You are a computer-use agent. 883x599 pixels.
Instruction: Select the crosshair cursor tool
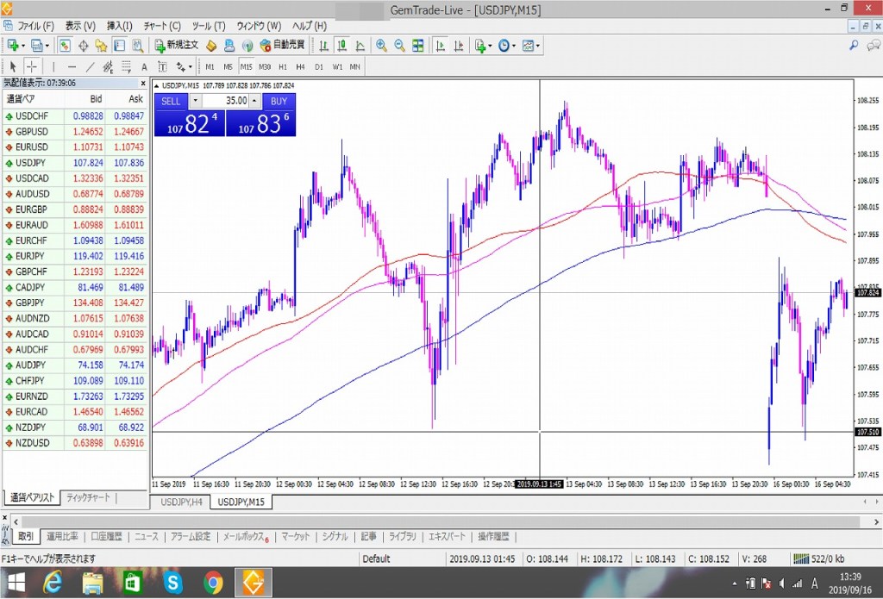click(32, 66)
